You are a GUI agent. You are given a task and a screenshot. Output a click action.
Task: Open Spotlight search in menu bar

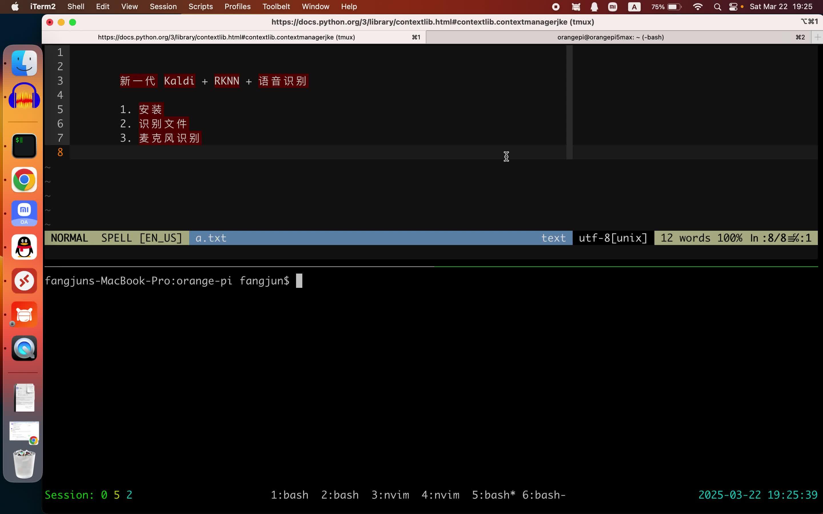pos(717,7)
